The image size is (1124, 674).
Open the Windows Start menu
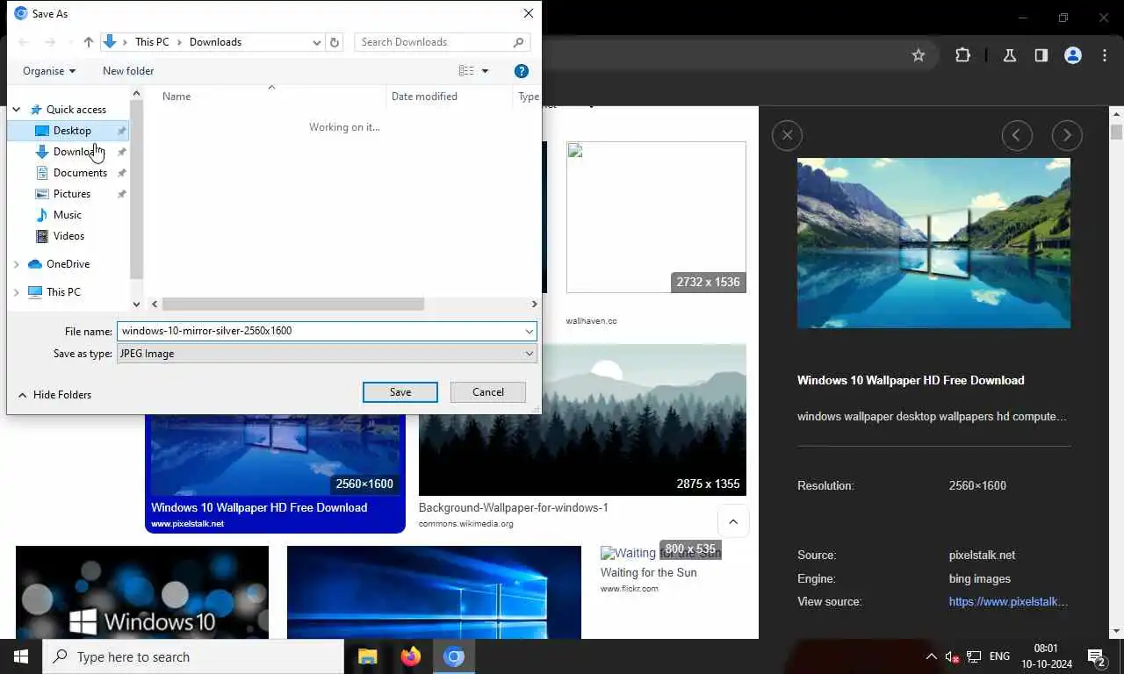21,656
